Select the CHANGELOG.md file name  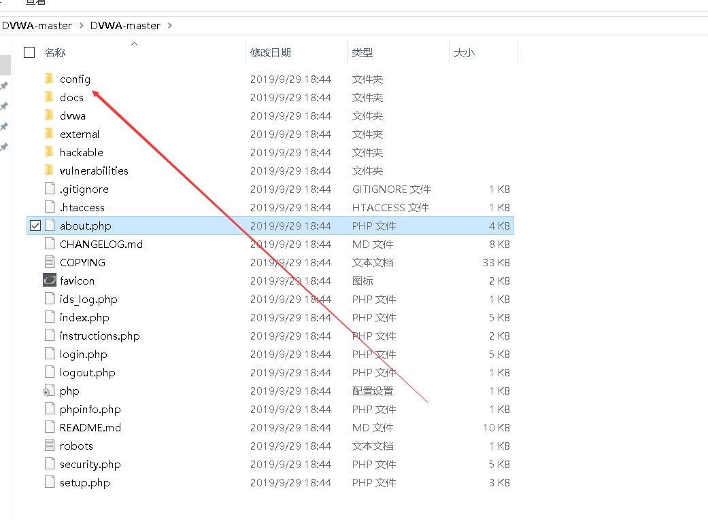(101, 244)
